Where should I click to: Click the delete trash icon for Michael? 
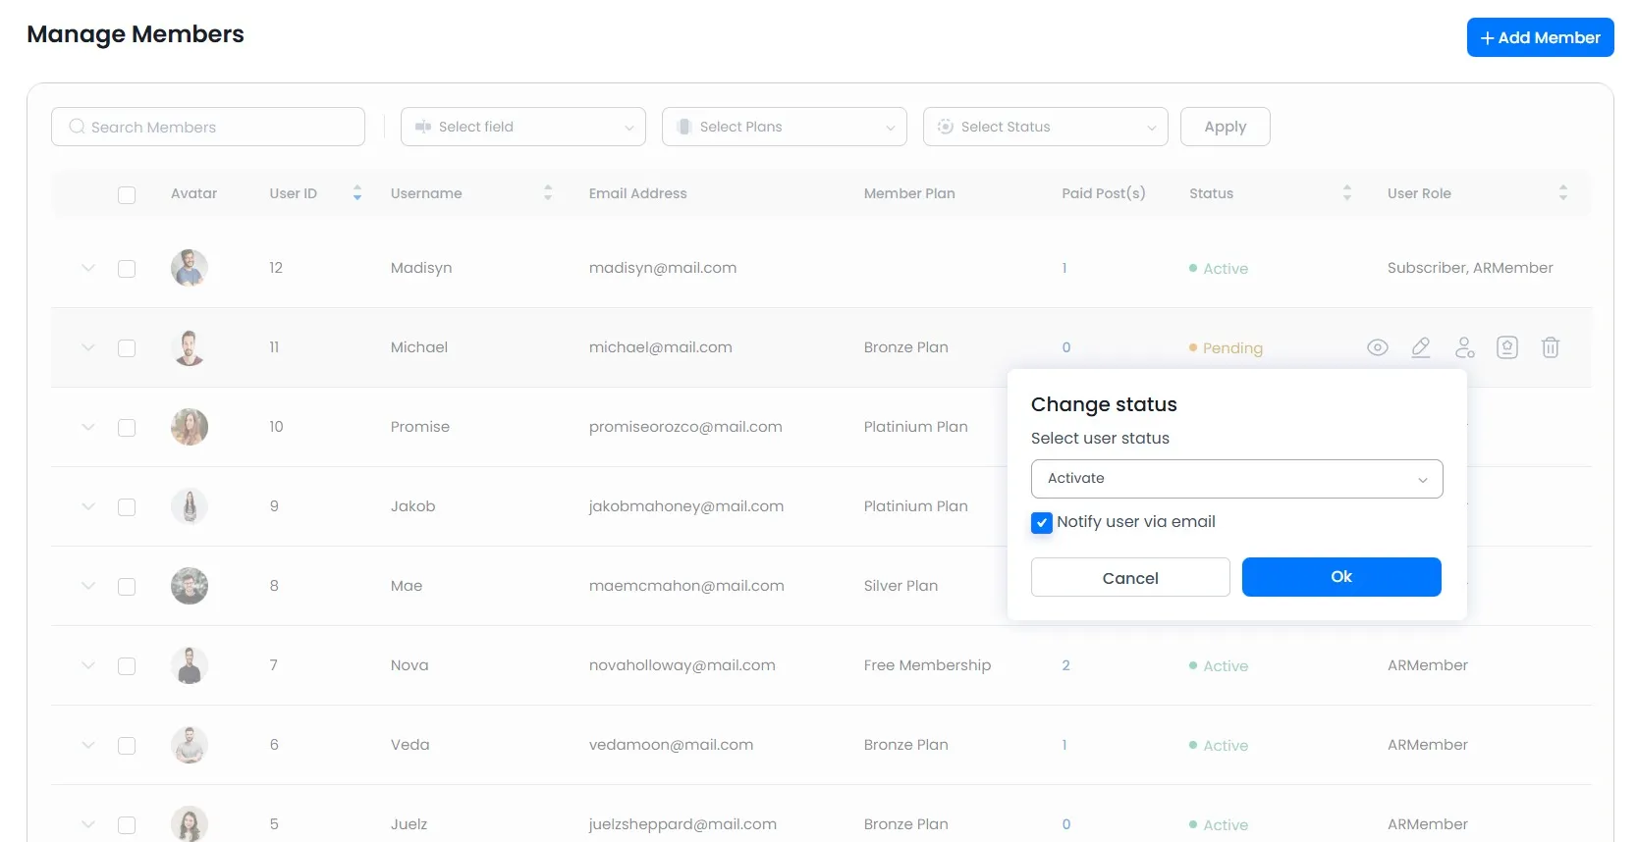pos(1550,347)
